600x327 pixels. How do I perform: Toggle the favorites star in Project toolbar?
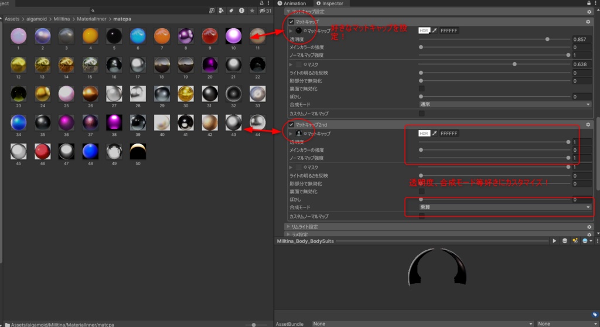coord(252,11)
